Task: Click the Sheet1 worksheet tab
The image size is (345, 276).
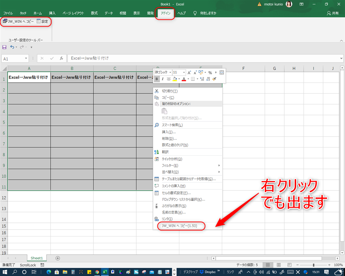Action: 36,258
